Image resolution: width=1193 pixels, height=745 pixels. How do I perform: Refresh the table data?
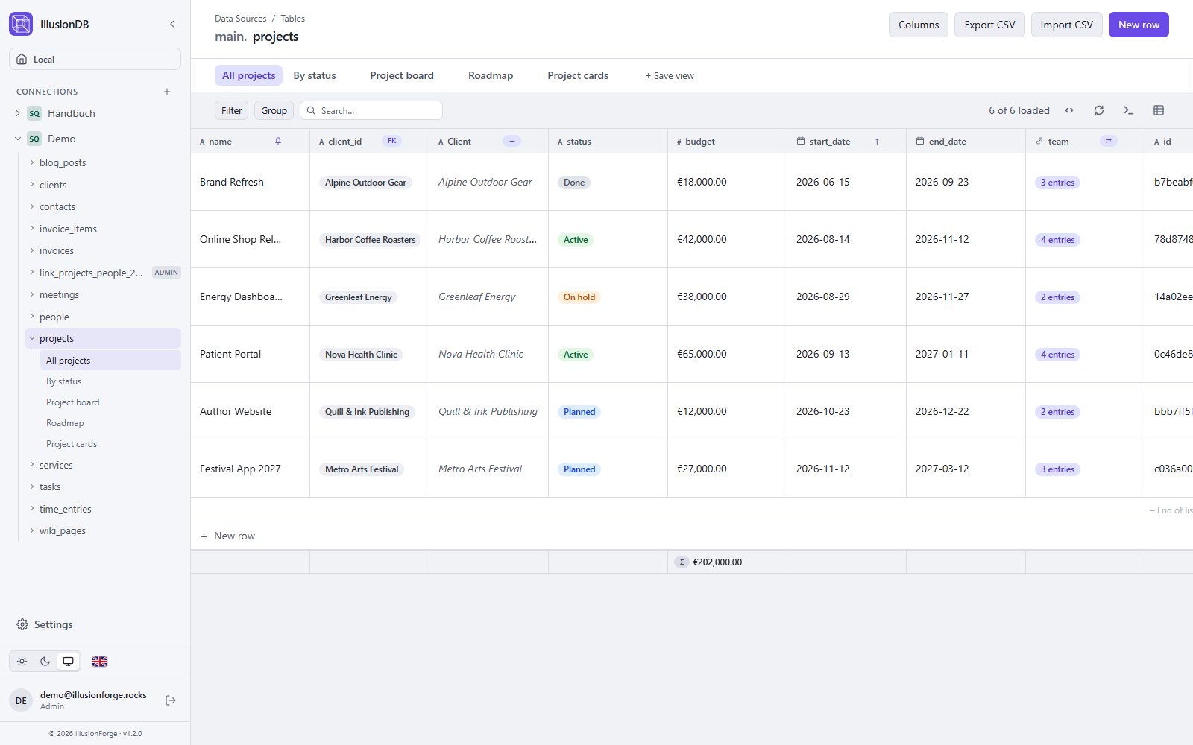(x=1099, y=110)
